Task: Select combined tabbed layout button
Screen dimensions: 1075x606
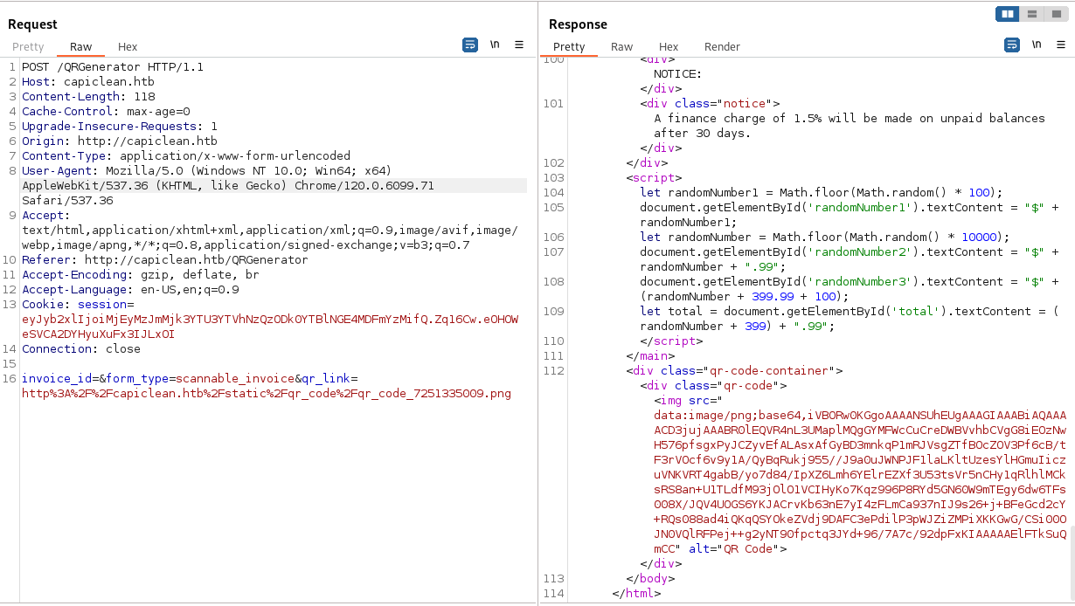Action: click(1056, 14)
